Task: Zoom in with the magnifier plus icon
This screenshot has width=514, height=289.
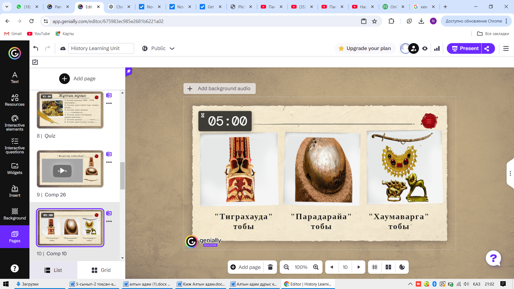Action: point(316,267)
